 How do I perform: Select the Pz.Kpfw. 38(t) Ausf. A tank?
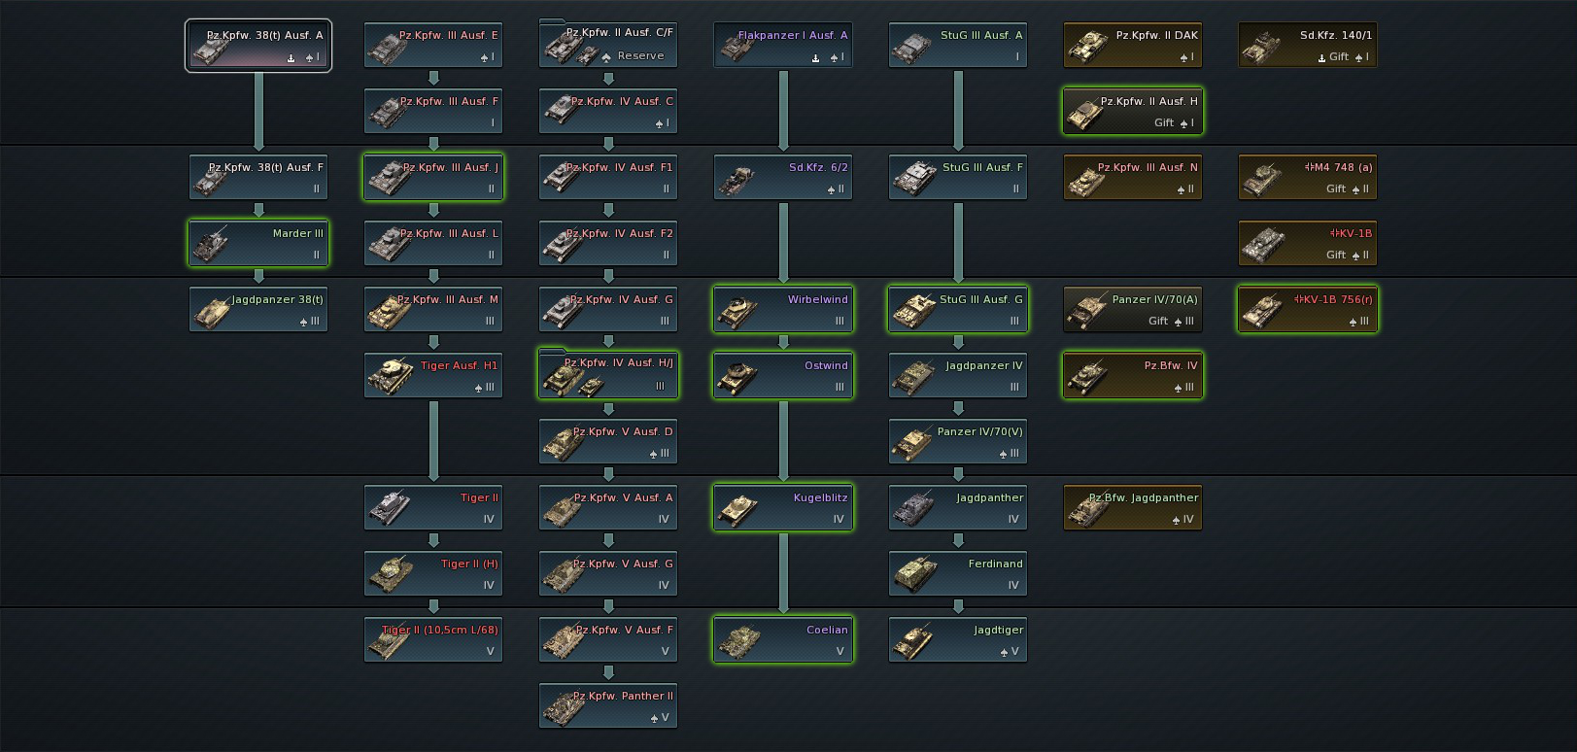(x=258, y=46)
